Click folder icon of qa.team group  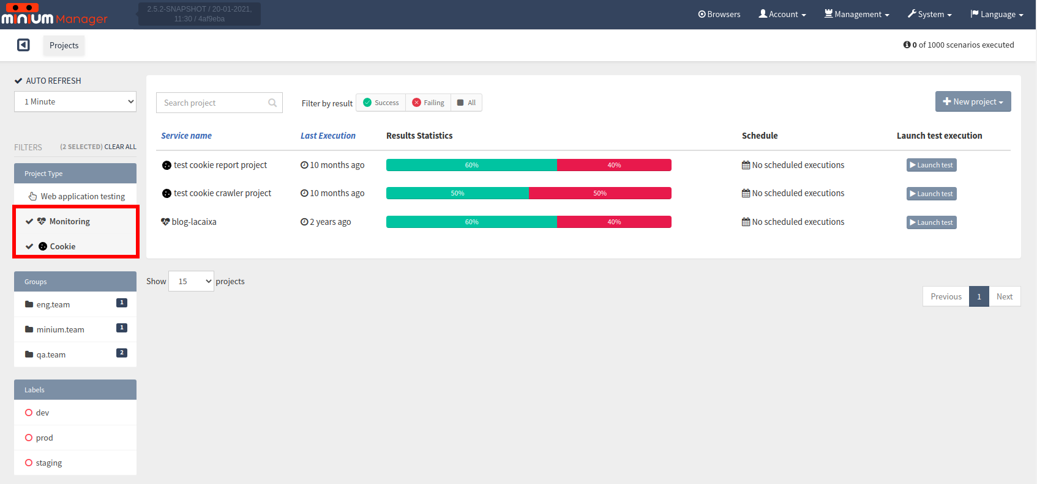click(x=29, y=354)
